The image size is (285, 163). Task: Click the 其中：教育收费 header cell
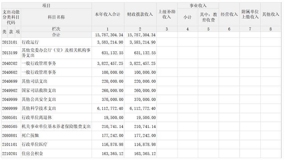click(x=208, y=17)
